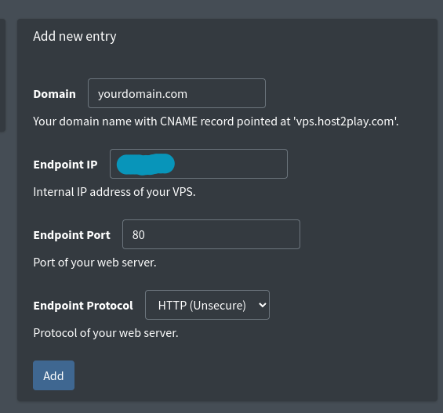The width and height of the screenshot is (443, 413).
Task: Click the Endpoint IP label
Action: (x=65, y=165)
